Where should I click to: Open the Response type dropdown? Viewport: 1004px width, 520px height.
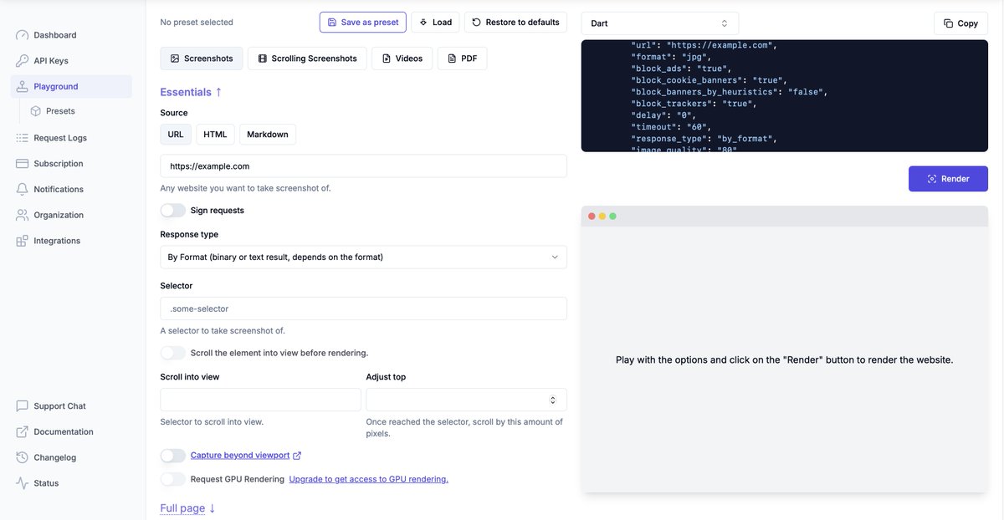(x=363, y=257)
